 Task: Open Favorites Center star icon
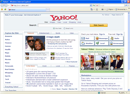tap(2, 9)
